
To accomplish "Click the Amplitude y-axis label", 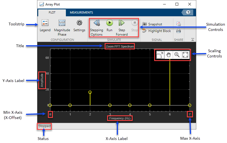I will 42,80.
